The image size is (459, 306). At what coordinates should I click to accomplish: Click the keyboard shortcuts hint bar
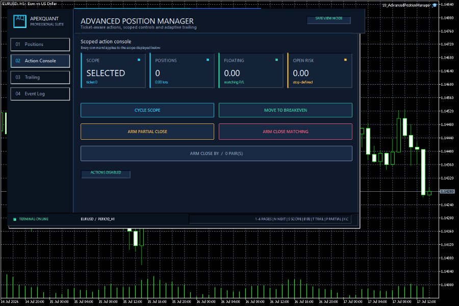(270, 219)
